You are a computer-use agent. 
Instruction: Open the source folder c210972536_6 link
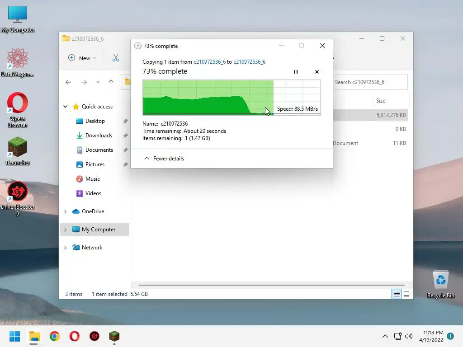pos(209,61)
